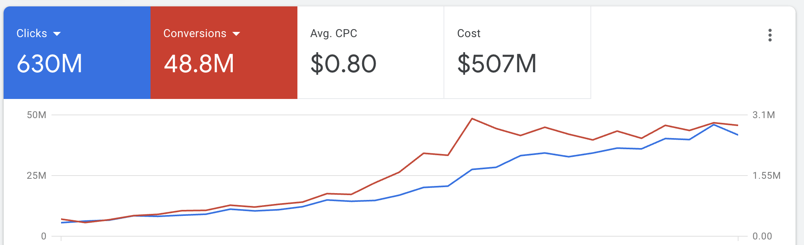Click the peak of the red conversions line

tap(472, 119)
